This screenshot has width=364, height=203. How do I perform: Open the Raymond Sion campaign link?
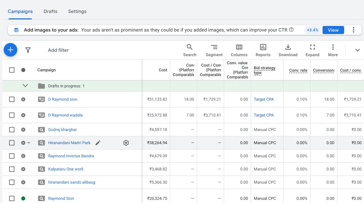[x=61, y=198]
